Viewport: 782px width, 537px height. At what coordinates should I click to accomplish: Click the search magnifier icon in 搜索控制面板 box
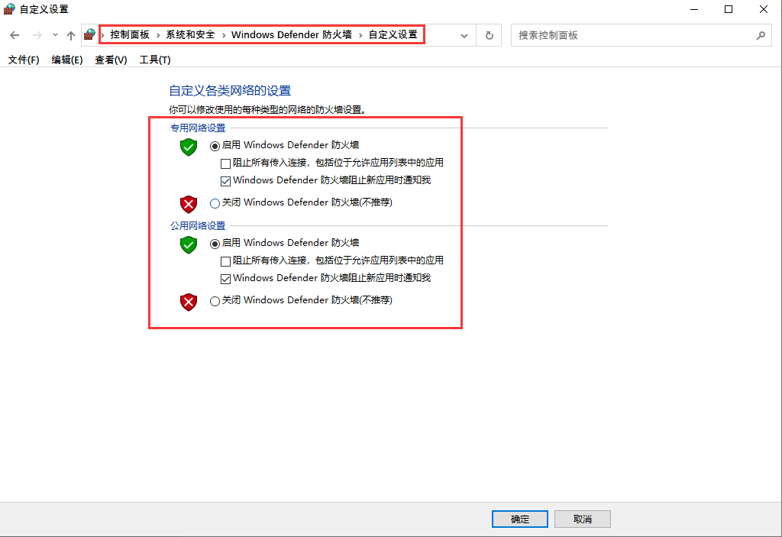(x=761, y=35)
